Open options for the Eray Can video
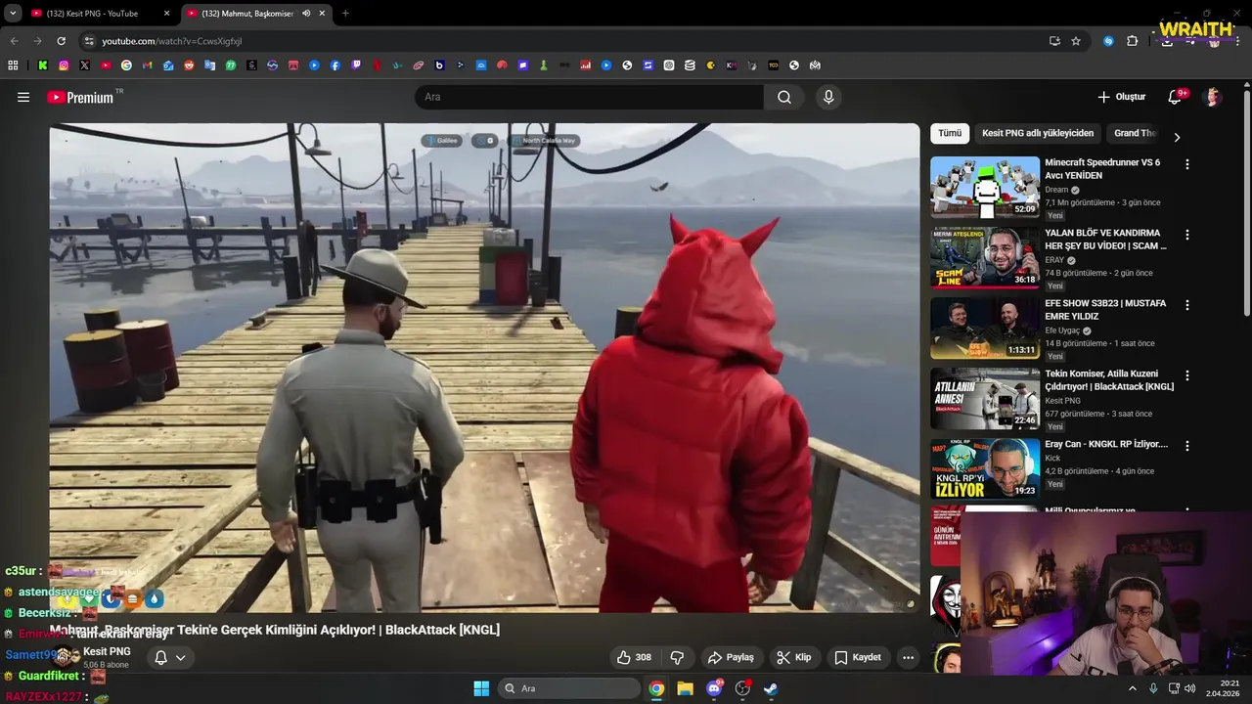Viewport: 1252px width, 704px height. (x=1187, y=446)
